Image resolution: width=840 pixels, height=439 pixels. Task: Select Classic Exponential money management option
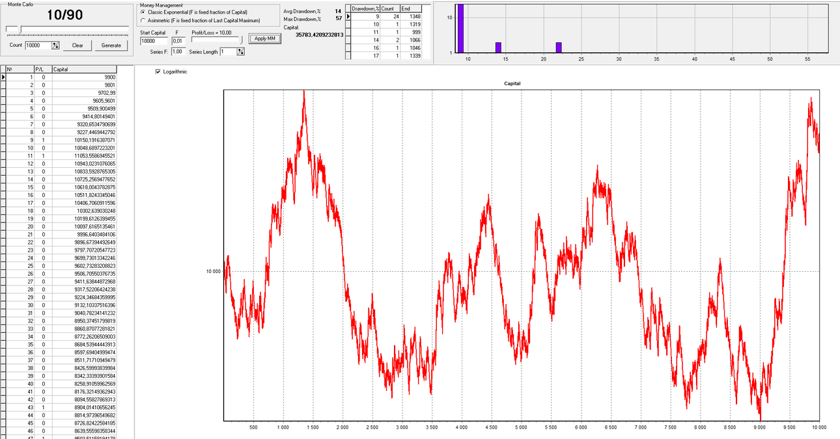(193, 12)
